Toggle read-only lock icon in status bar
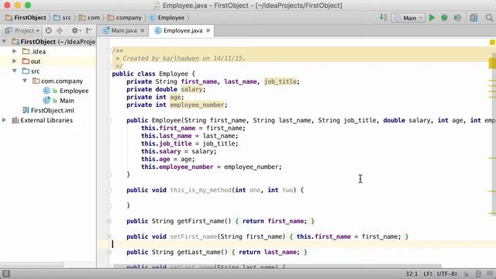The width and height of the screenshot is (496, 279). pyautogui.click(x=466, y=274)
